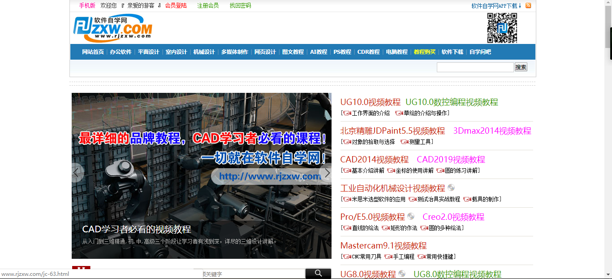Click disc icon after Pro/E5.0视频教程
The image size is (612, 279).
411,216
